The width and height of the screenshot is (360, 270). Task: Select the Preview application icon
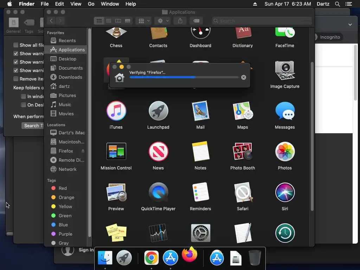pyautogui.click(x=116, y=192)
